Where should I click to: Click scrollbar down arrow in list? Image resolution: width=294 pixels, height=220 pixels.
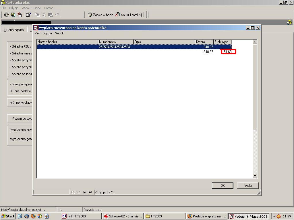coord(255,176)
